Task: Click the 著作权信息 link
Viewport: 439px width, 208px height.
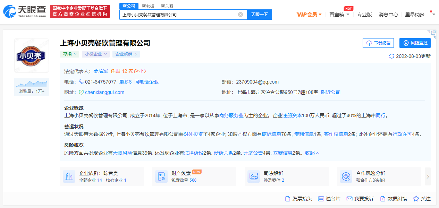Action: [336, 134]
